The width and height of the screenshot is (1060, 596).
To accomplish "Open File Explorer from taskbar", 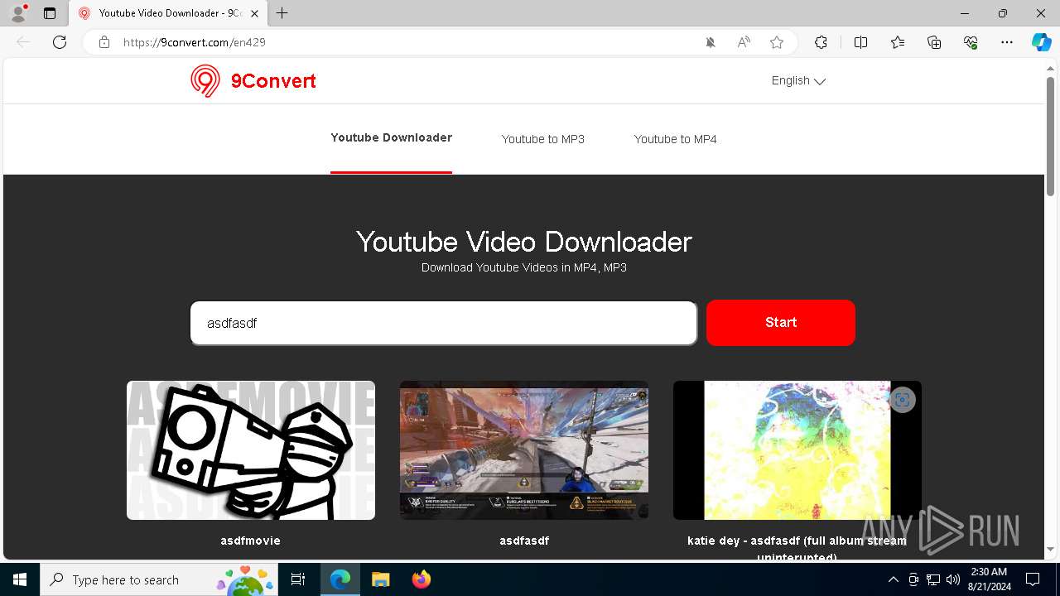I will tap(380, 579).
